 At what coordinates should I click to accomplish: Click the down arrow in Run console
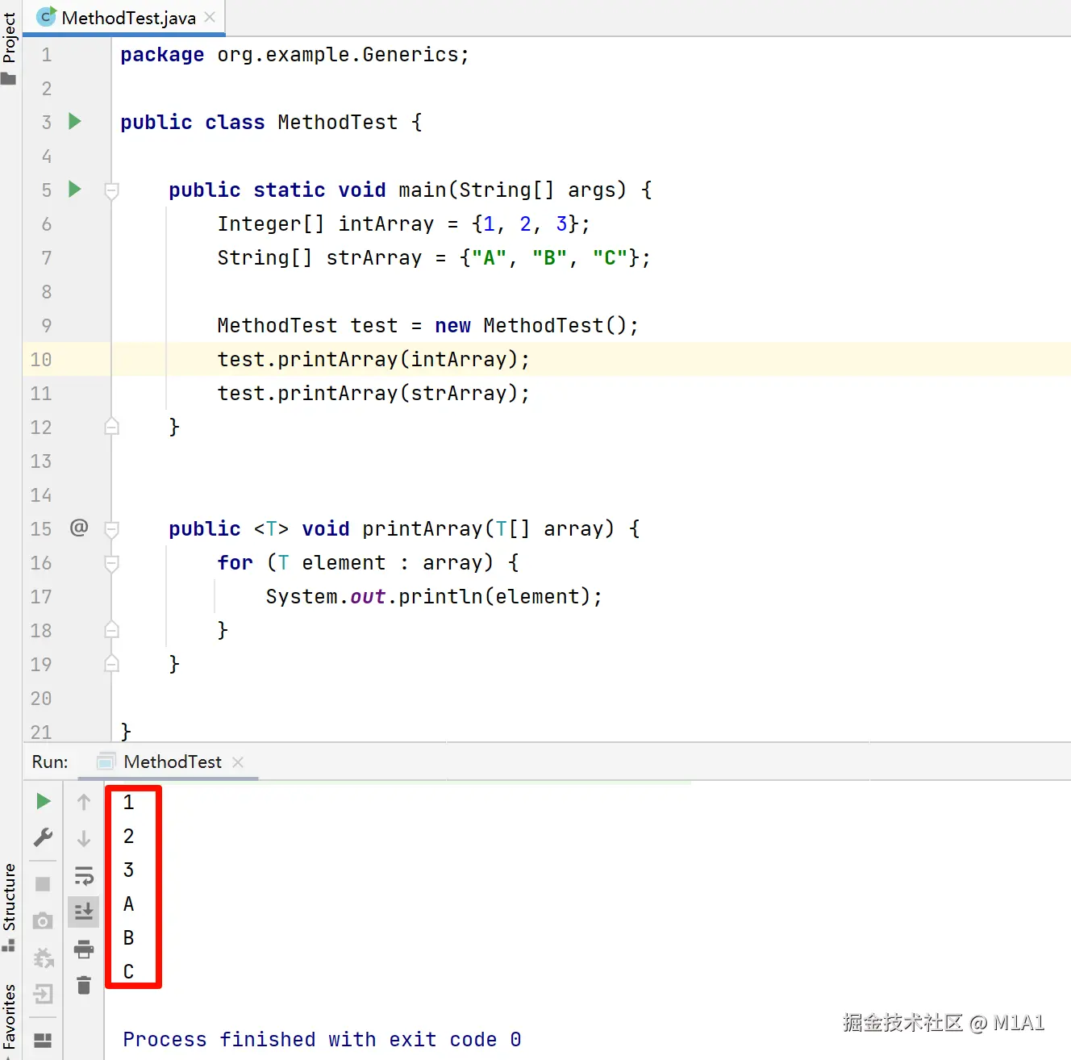pyautogui.click(x=84, y=839)
